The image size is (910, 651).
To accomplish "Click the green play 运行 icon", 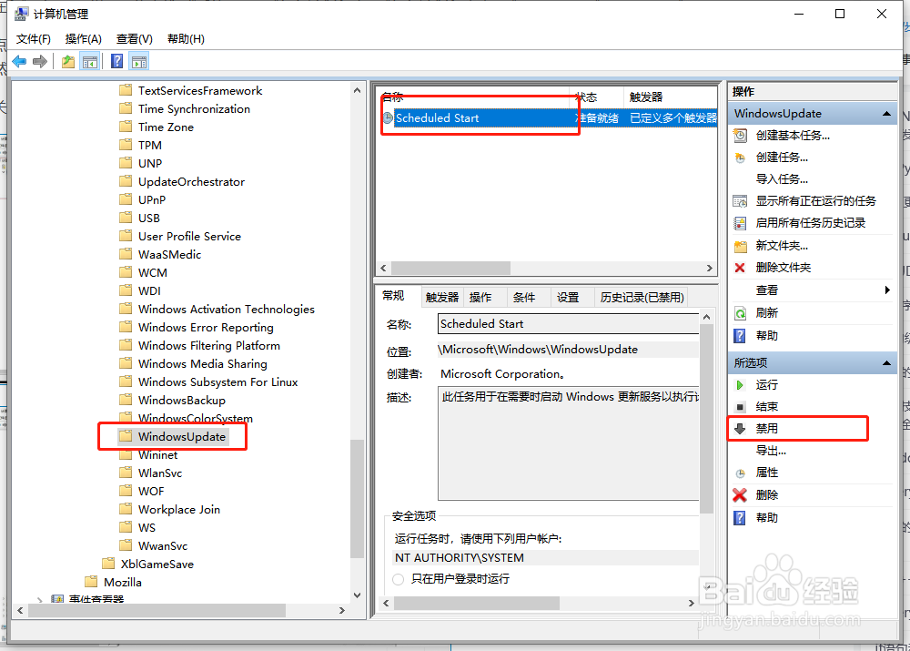I will point(740,385).
